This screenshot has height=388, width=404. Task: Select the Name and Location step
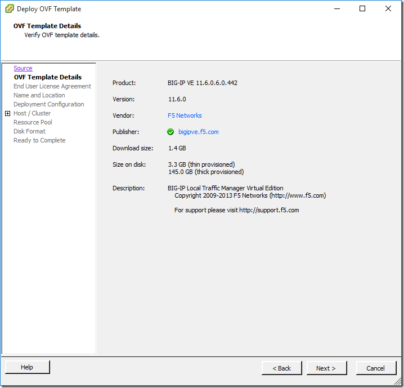pos(39,95)
